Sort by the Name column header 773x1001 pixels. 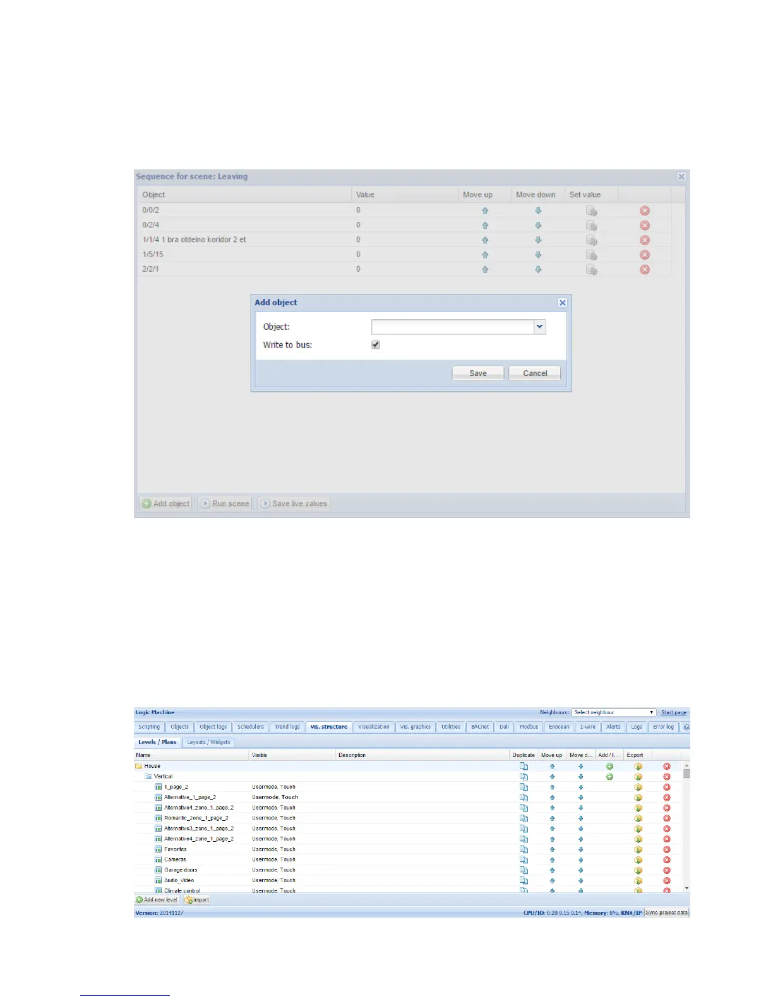tap(191, 755)
